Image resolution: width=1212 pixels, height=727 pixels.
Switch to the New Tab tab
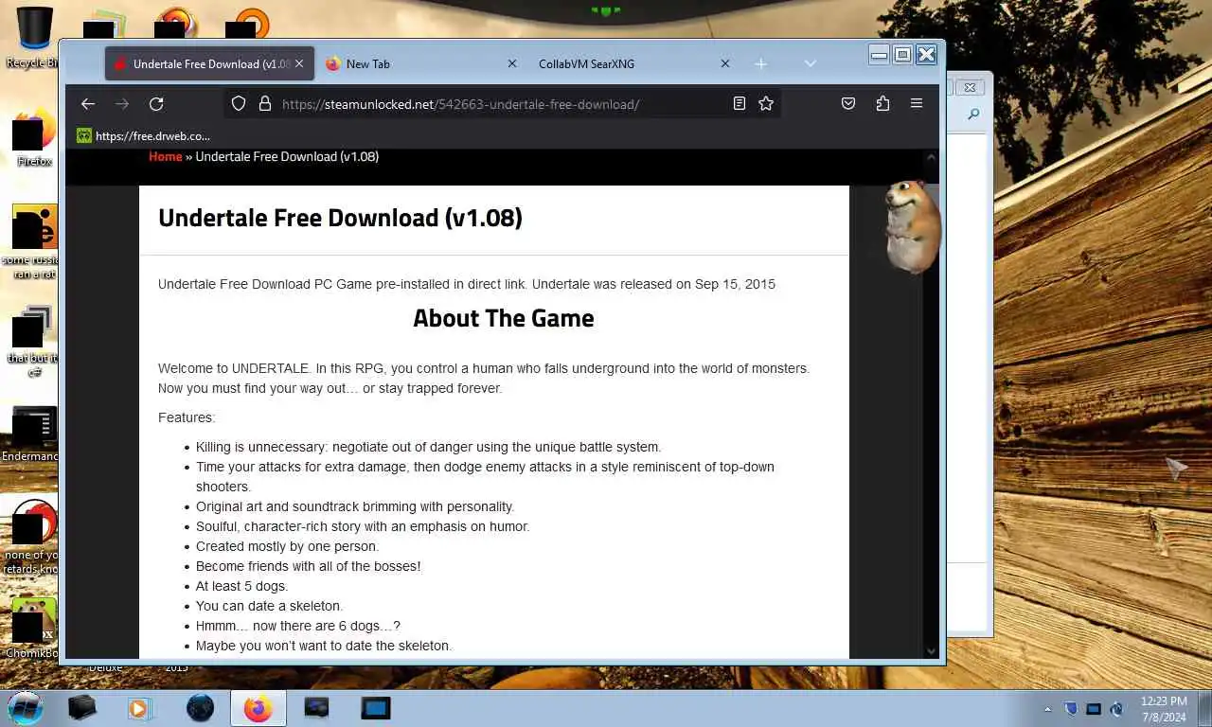(422, 63)
